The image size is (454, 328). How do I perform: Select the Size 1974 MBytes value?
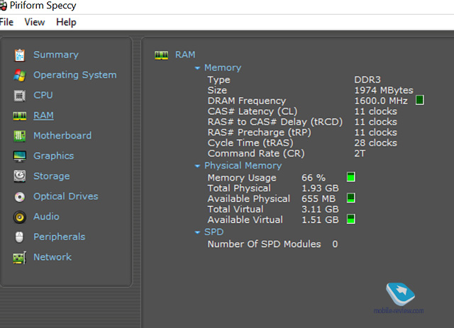click(x=384, y=90)
